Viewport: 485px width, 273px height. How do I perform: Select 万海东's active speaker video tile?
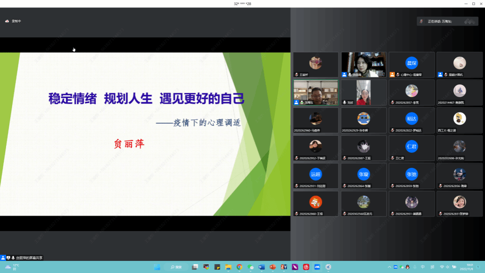315,92
